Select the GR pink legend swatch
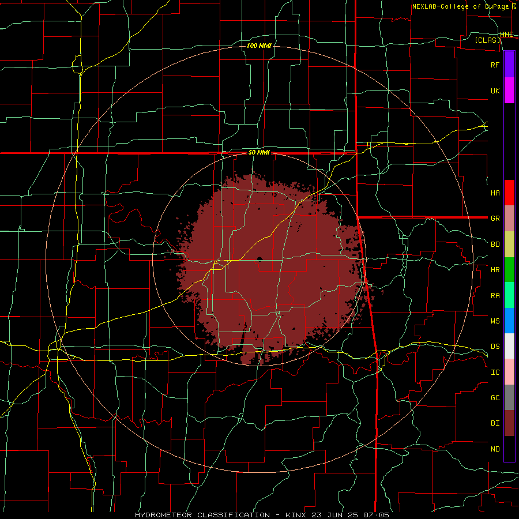The image size is (519, 519). click(509, 219)
